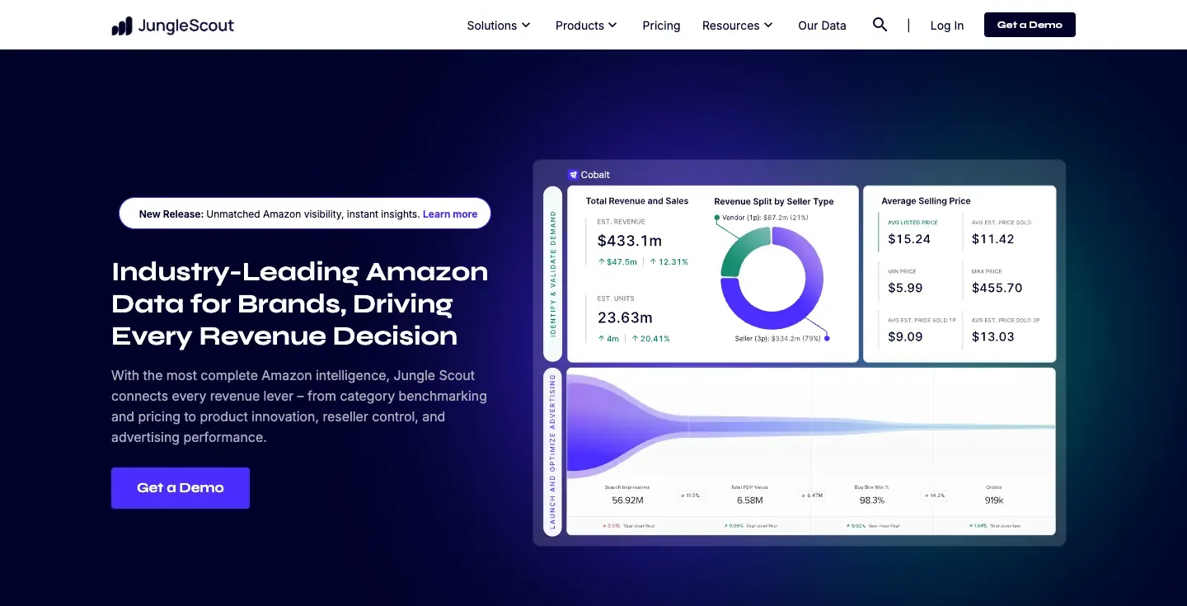The width and height of the screenshot is (1187, 606).
Task: Click the $455.70 max price value
Action: pyautogui.click(x=997, y=288)
